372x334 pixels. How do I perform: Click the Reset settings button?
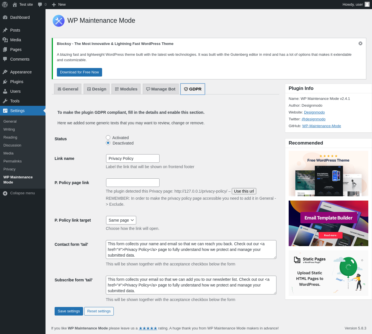(x=99, y=311)
